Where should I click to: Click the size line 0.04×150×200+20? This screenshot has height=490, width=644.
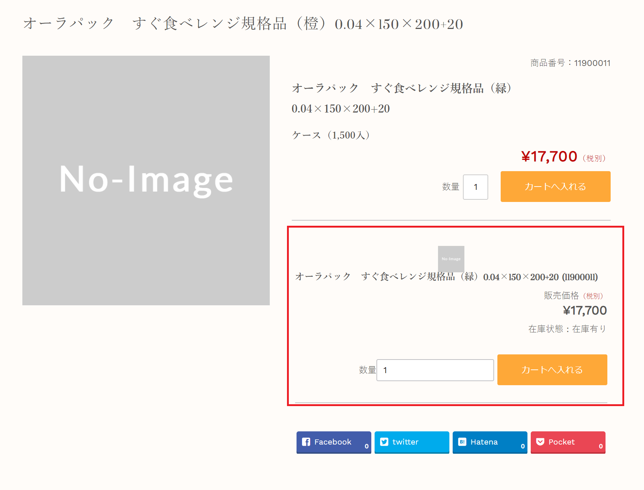point(341,109)
